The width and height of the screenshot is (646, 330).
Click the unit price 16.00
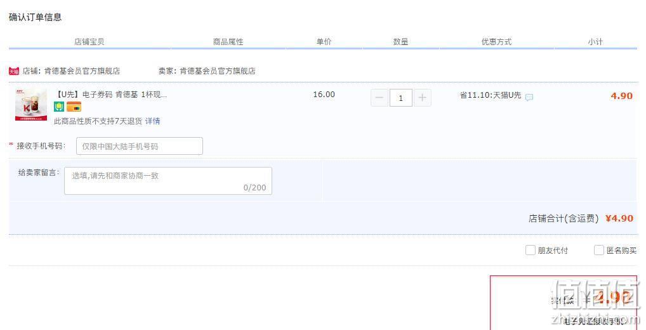tap(324, 95)
